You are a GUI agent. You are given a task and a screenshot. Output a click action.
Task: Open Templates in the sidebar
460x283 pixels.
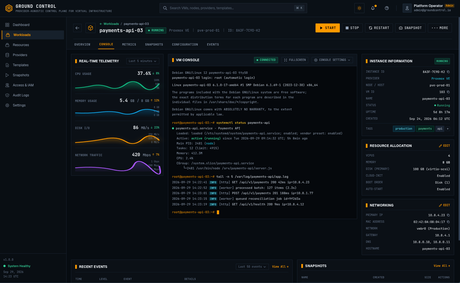pos(33,65)
